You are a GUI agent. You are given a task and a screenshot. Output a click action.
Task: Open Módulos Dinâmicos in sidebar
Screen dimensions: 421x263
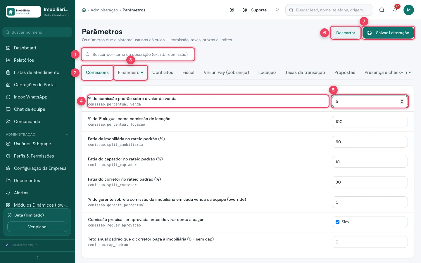[x=37, y=205]
